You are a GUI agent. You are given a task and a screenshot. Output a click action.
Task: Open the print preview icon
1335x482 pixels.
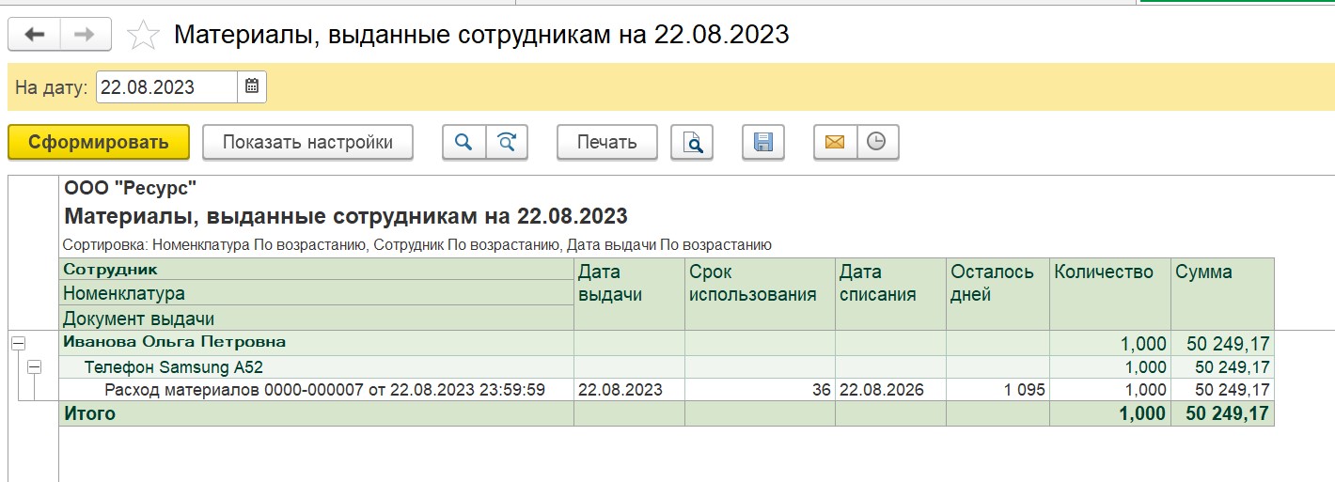[692, 142]
